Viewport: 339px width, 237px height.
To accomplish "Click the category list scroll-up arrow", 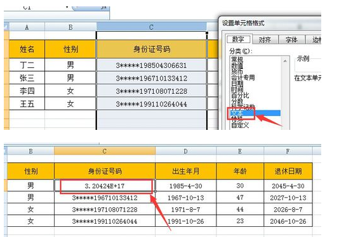I will pos(285,61).
